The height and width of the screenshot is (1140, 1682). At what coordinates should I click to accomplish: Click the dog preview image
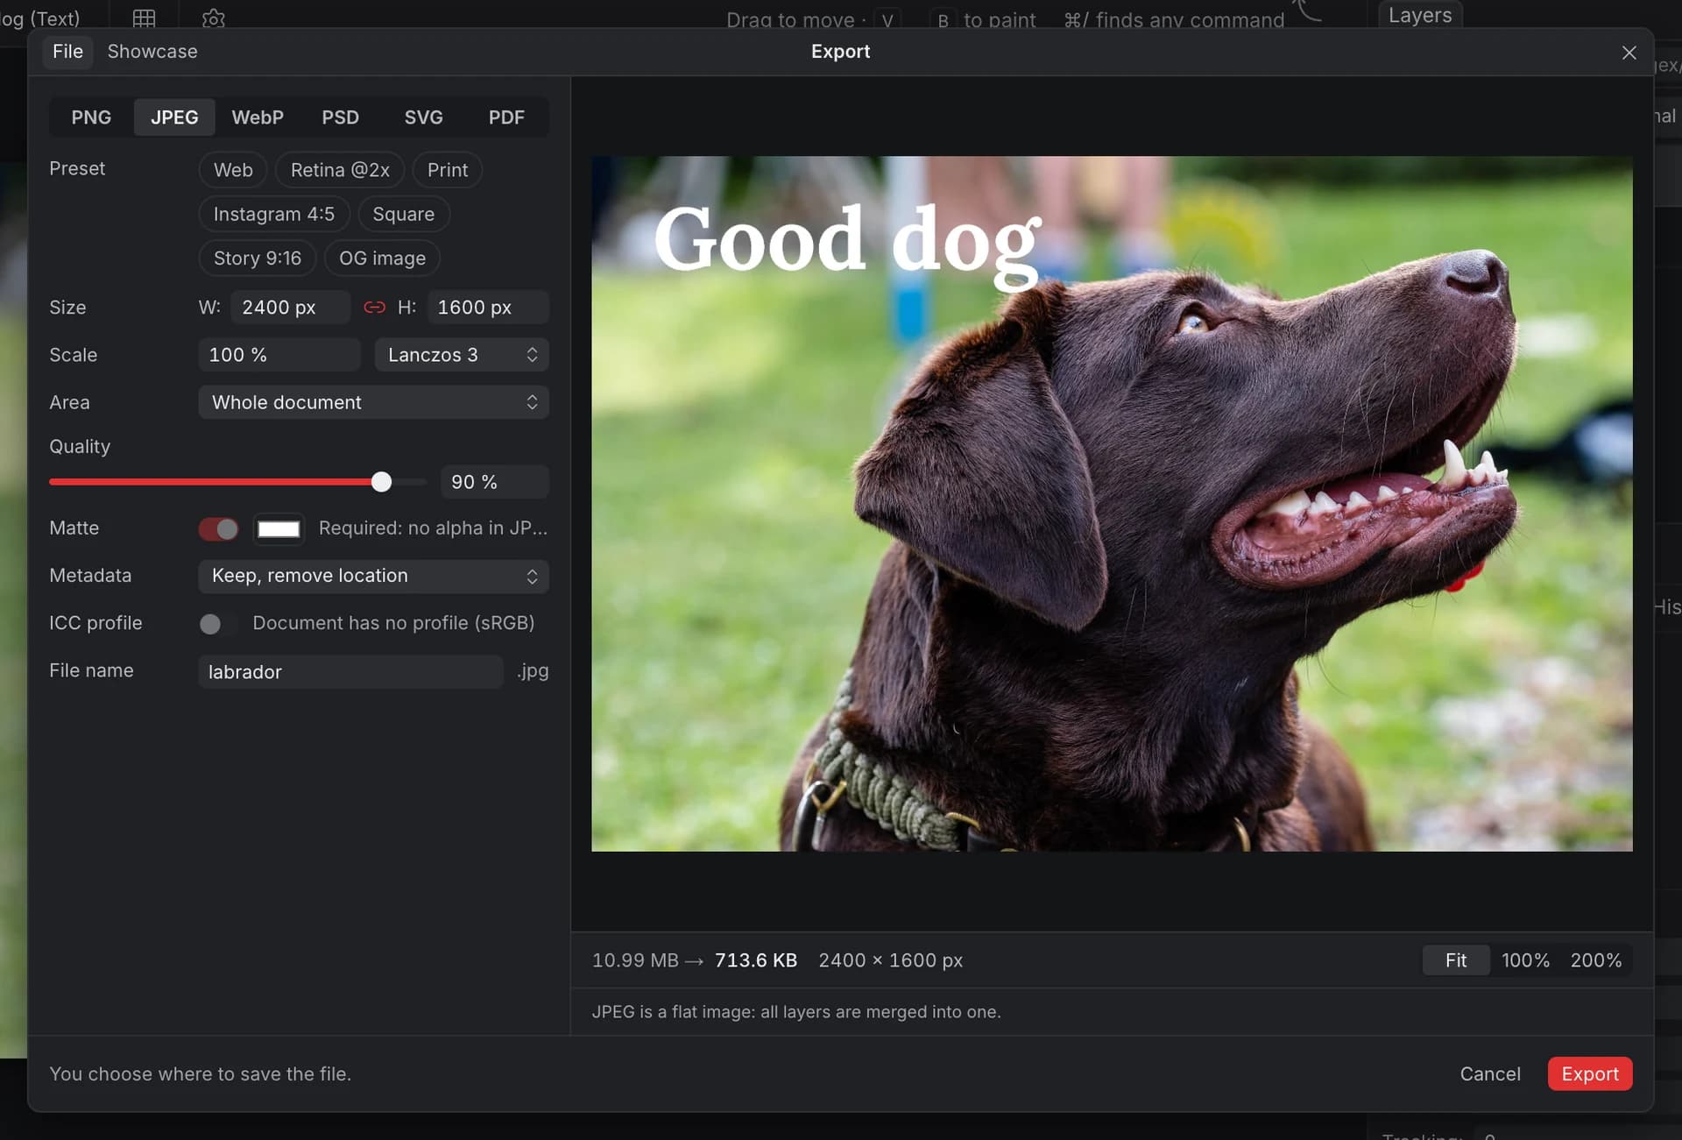[1112, 504]
